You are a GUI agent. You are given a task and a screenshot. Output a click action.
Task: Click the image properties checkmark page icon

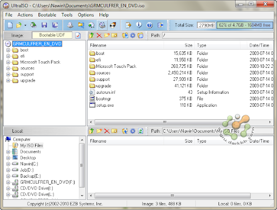78,35
